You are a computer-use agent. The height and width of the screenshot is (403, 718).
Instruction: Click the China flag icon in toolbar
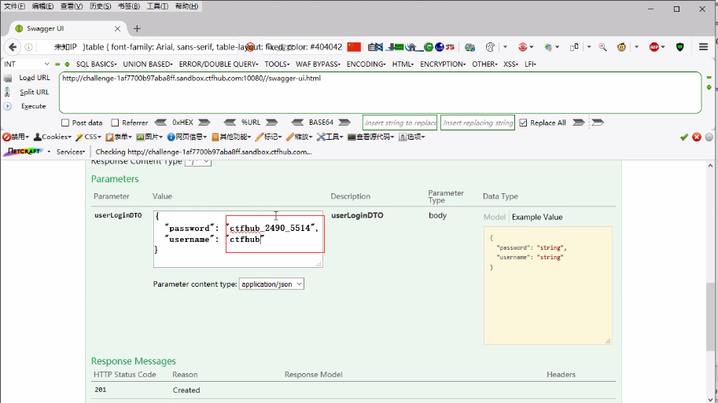(354, 47)
